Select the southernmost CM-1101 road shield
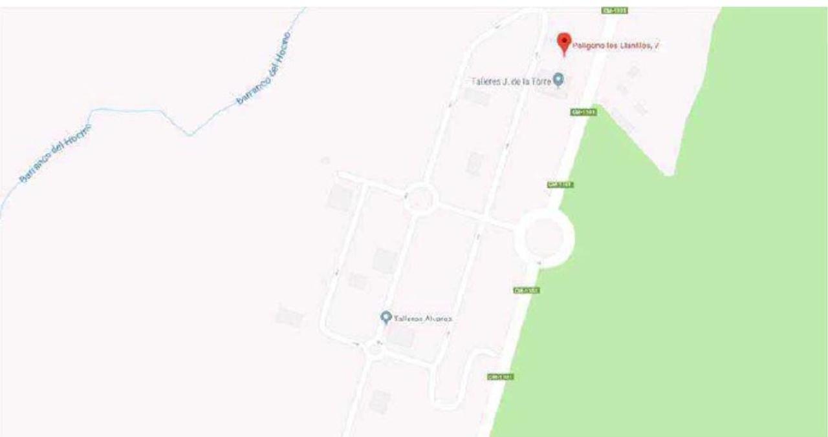Screen dimensions: 828x437 [x=501, y=376]
